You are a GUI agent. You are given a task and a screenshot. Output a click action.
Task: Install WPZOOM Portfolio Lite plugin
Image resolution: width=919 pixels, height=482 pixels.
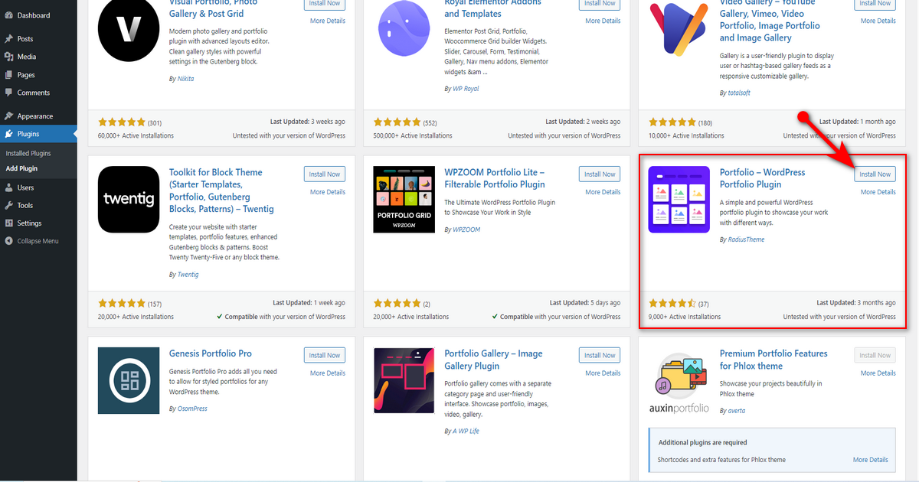pos(600,174)
